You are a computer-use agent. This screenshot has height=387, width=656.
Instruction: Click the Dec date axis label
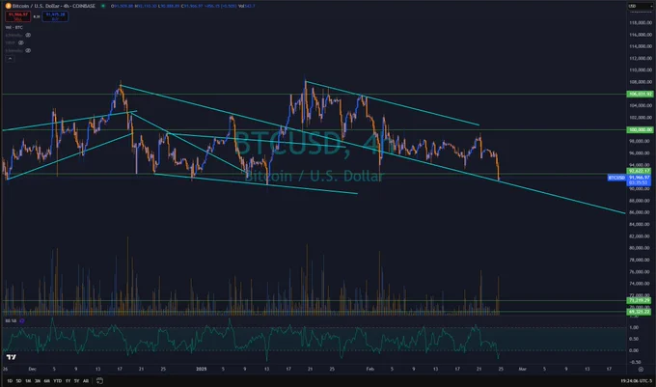click(x=32, y=369)
